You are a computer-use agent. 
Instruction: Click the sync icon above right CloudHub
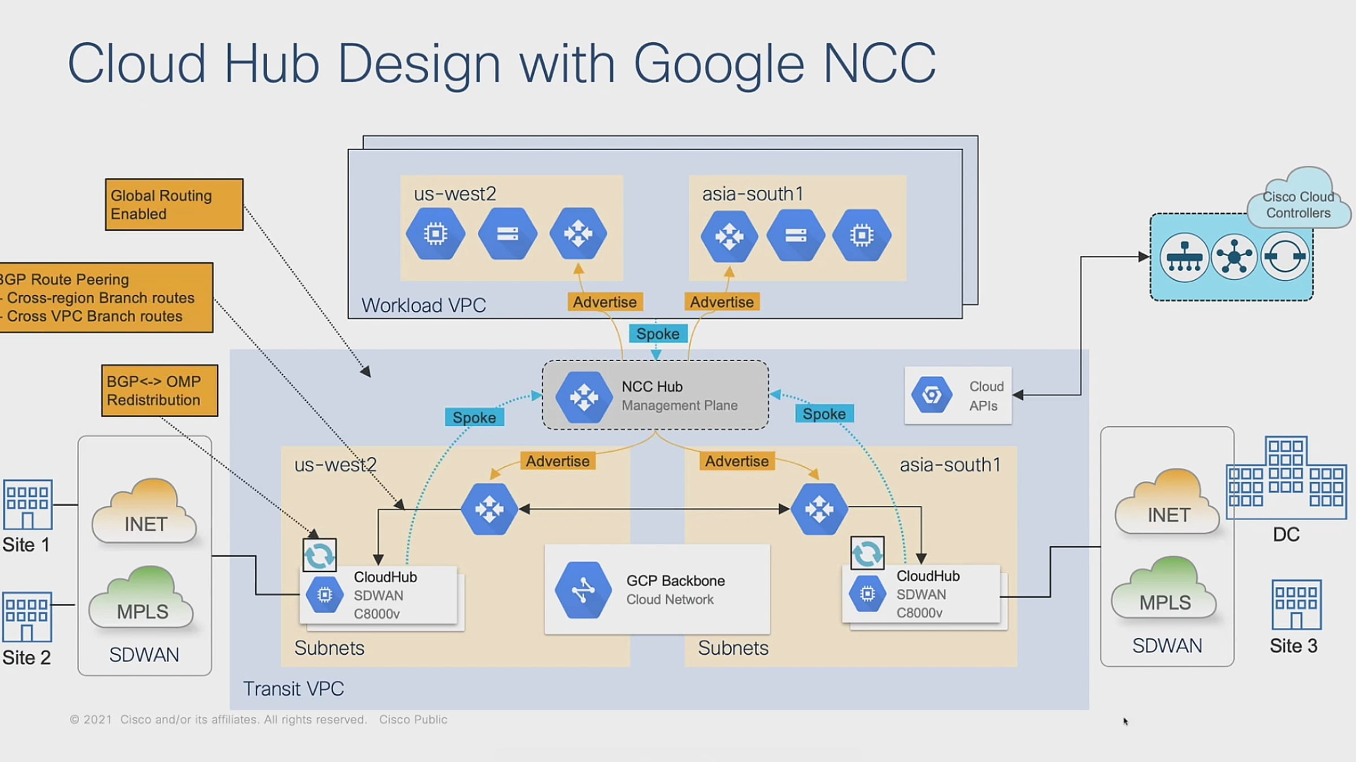click(x=867, y=553)
